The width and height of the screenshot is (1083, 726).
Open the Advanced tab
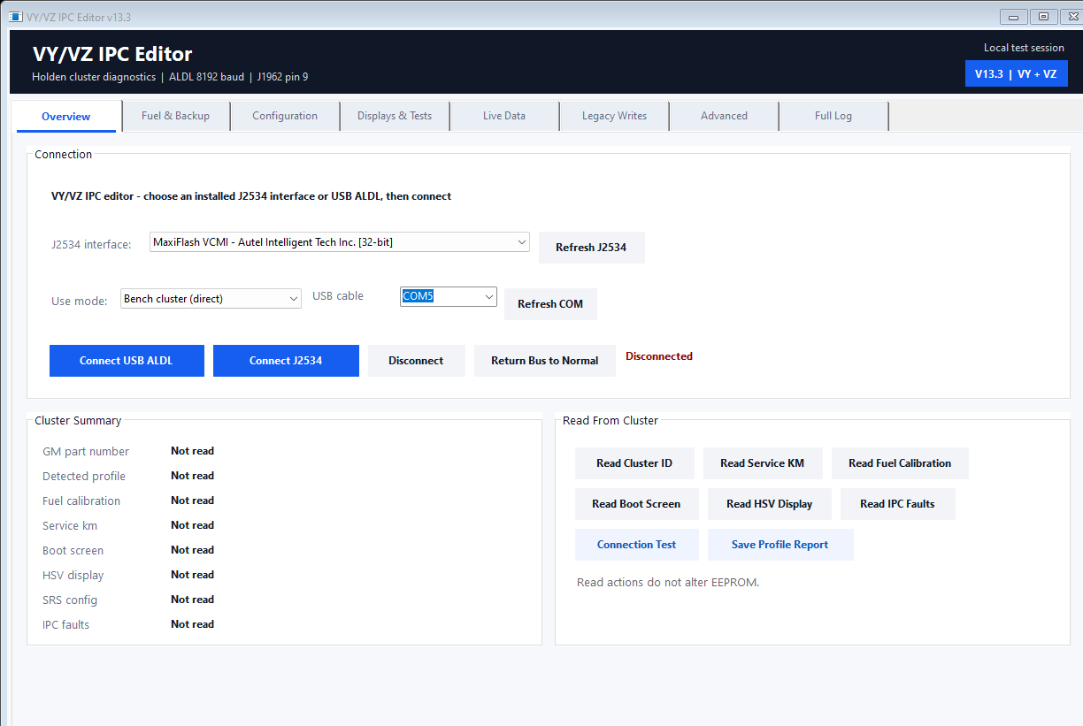click(724, 116)
